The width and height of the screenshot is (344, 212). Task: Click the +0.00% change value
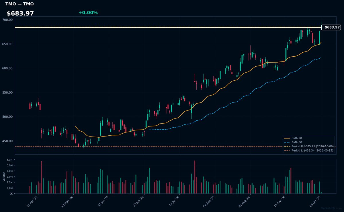pyautogui.click(x=88, y=13)
